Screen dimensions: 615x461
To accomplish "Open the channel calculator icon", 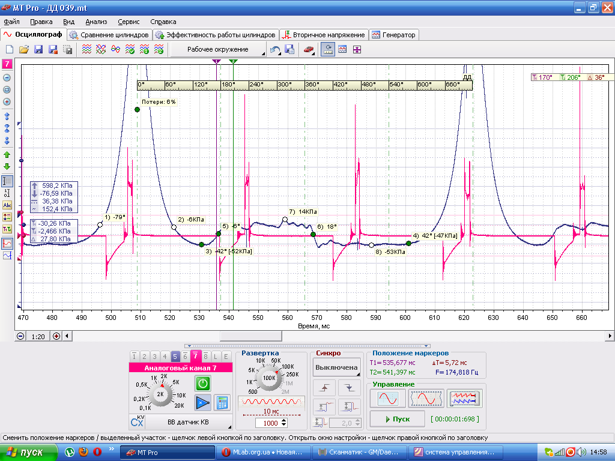I will (222, 403).
